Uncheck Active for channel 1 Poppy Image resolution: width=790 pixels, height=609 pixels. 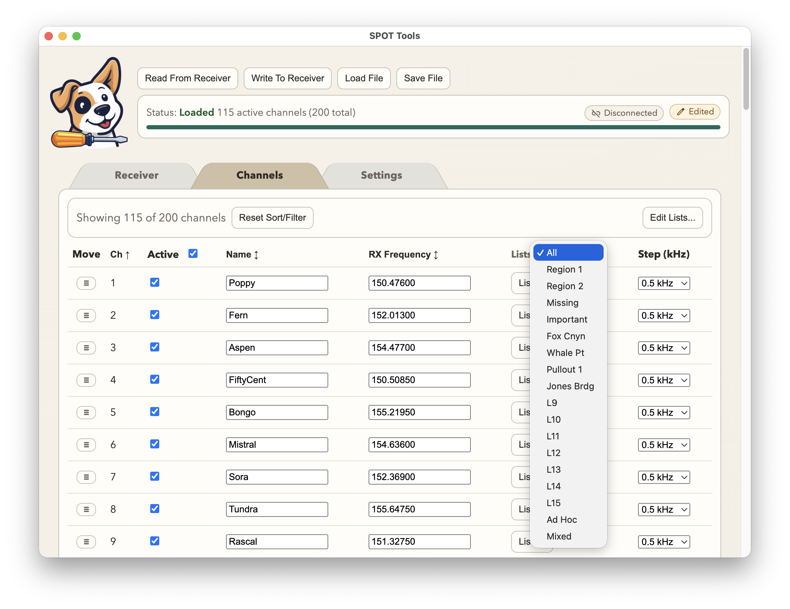click(x=154, y=283)
